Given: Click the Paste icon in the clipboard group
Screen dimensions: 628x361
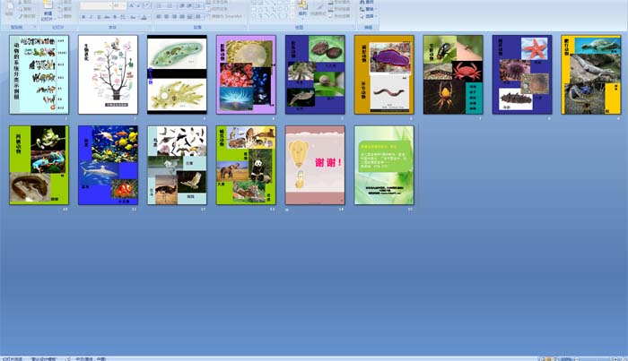Looking at the screenshot, I should click(9, 10).
